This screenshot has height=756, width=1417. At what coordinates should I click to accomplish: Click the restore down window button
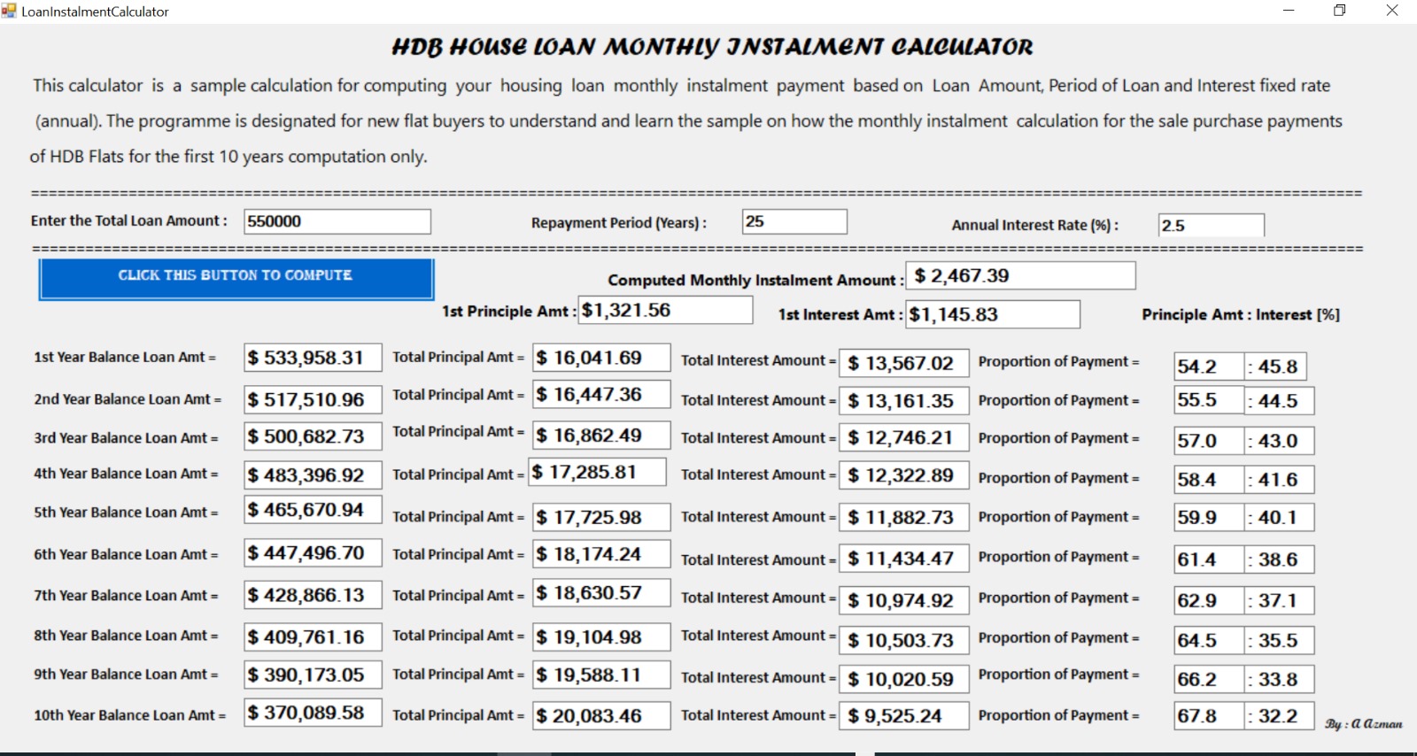[1340, 11]
